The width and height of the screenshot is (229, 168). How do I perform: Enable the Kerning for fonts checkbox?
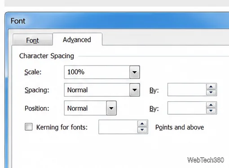point(29,127)
